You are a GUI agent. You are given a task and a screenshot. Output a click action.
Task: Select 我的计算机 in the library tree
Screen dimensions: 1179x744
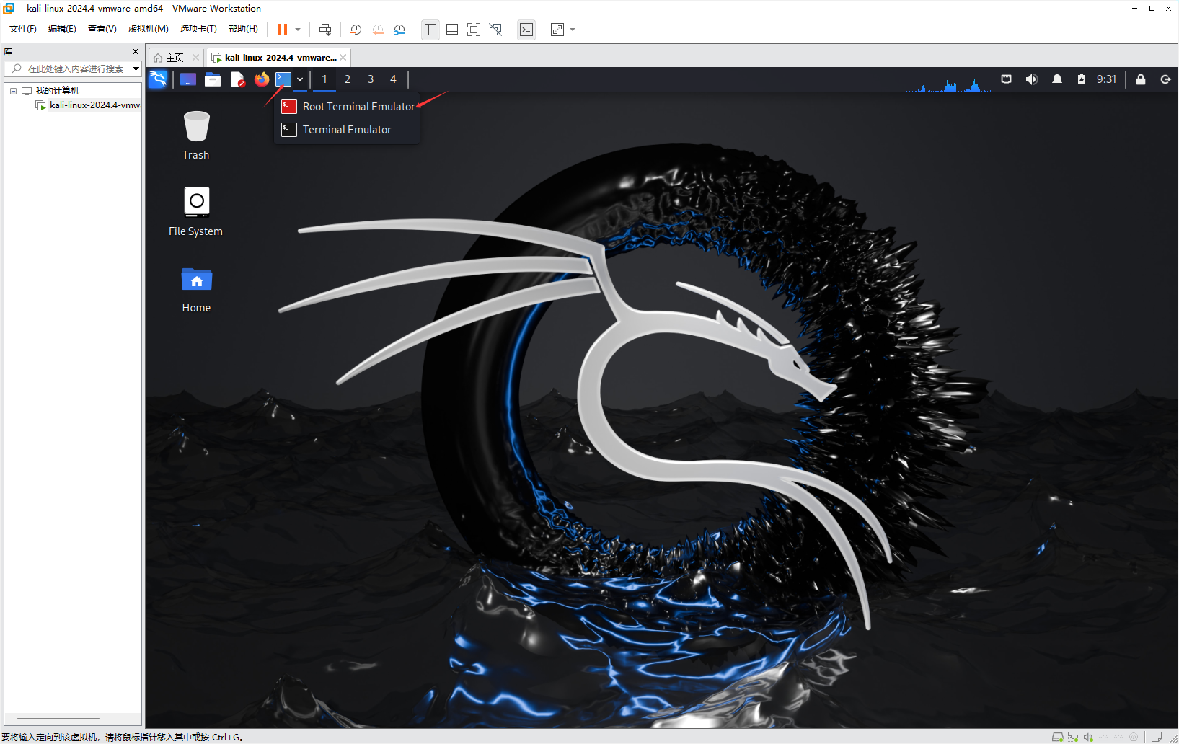pos(57,91)
